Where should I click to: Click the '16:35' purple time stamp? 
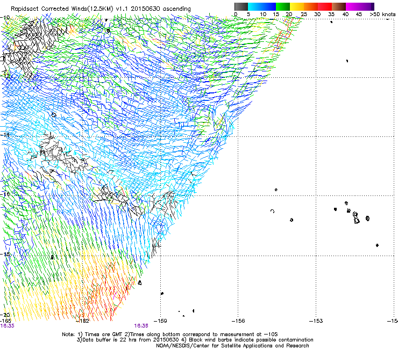pyautogui.click(x=8, y=326)
